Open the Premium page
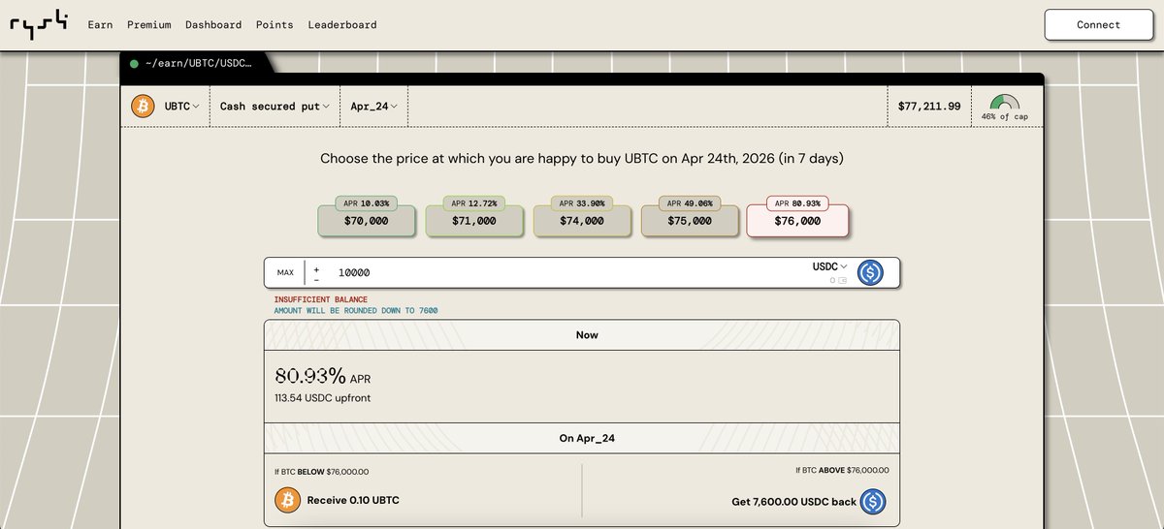The image size is (1164, 529). [x=148, y=25]
